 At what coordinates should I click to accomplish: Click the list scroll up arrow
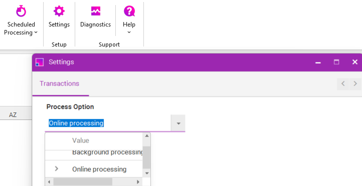tap(146, 136)
